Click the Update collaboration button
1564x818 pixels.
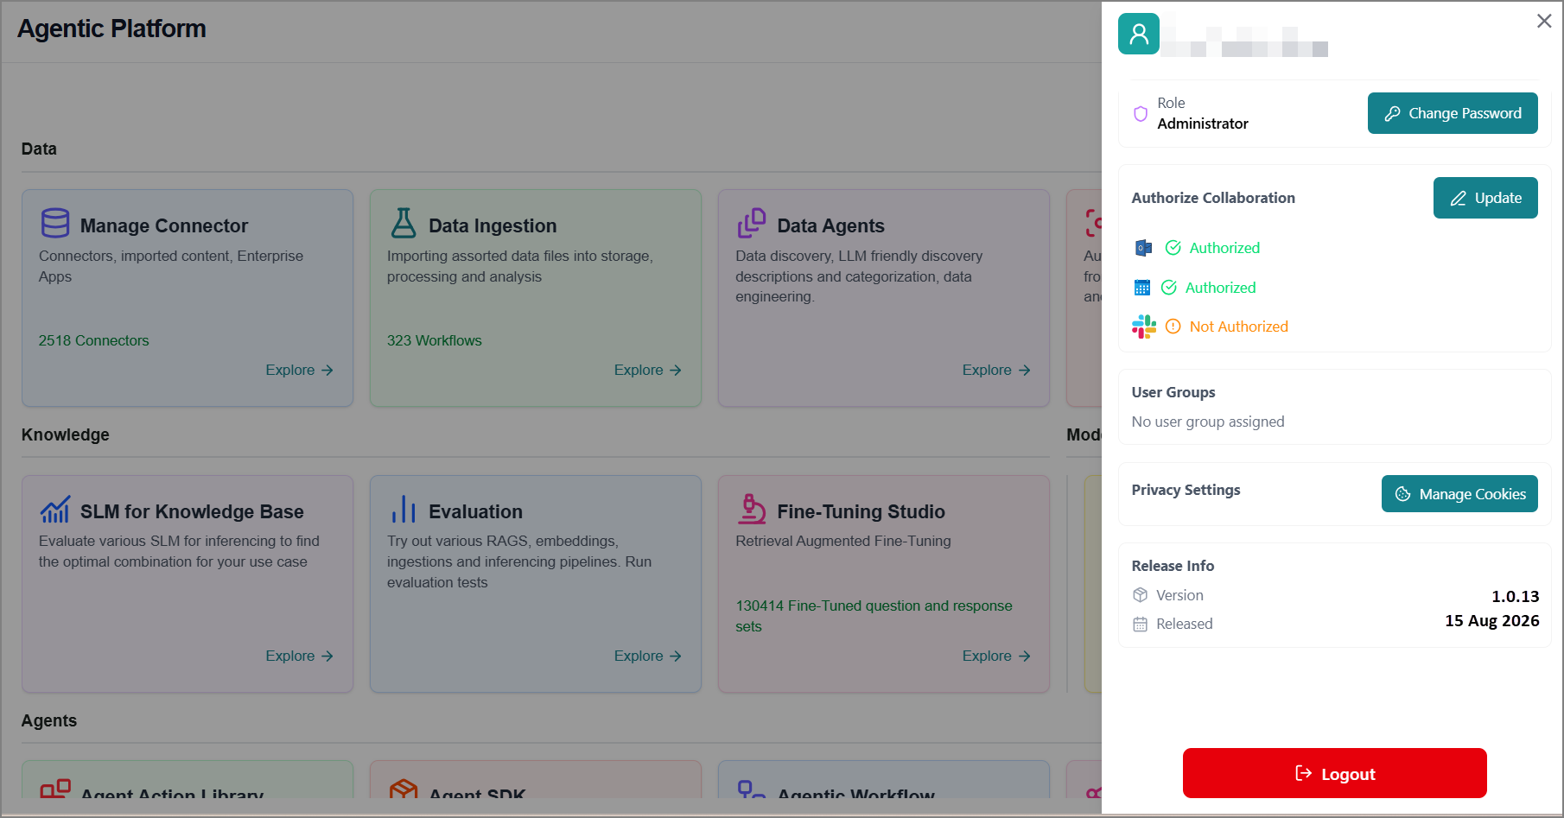[1485, 198]
